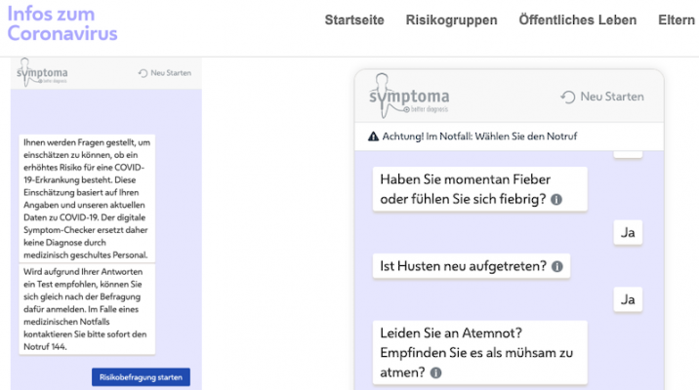Viewport: 699px width, 390px height.
Task: Click the warning triangle icon beside Achtung
Action: tap(373, 136)
